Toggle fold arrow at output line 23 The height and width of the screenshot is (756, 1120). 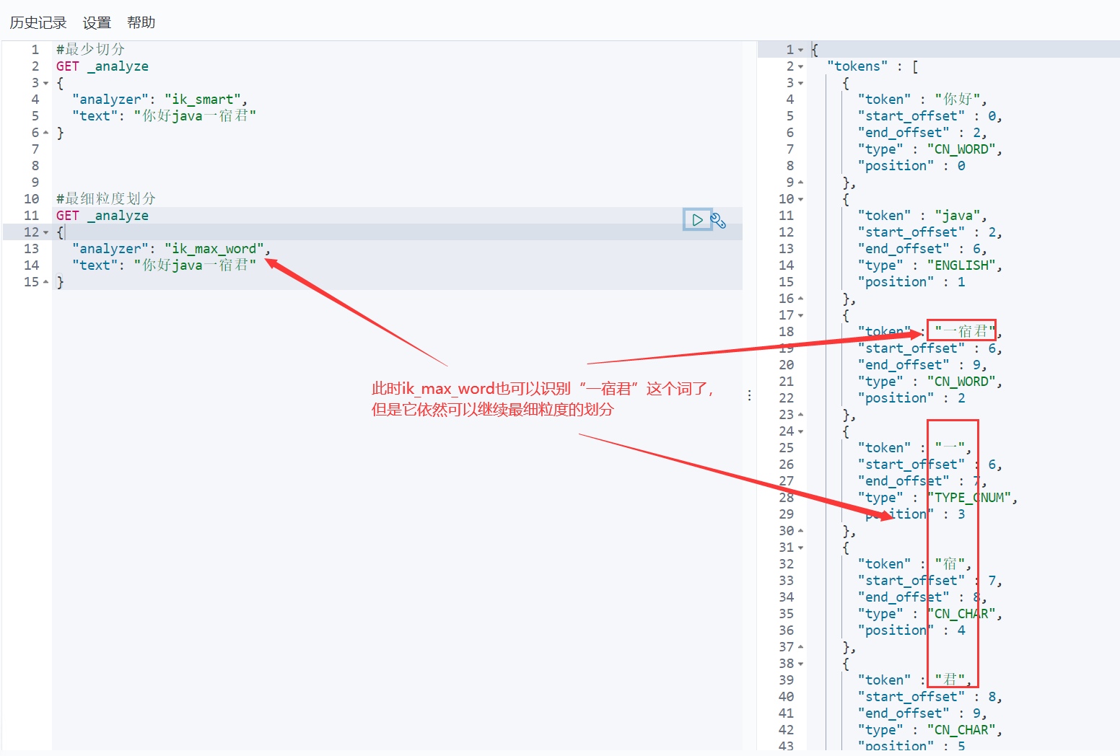pos(801,415)
